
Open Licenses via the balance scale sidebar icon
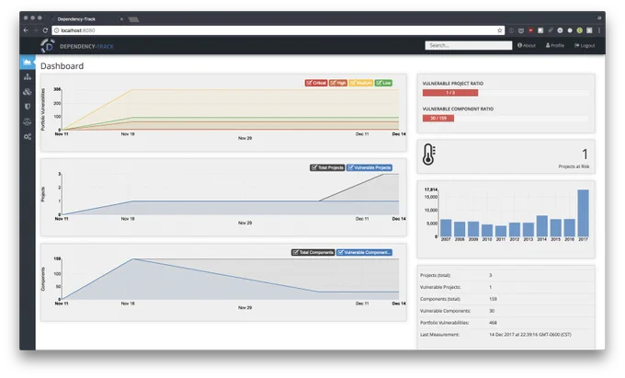(x=27, y=121)
